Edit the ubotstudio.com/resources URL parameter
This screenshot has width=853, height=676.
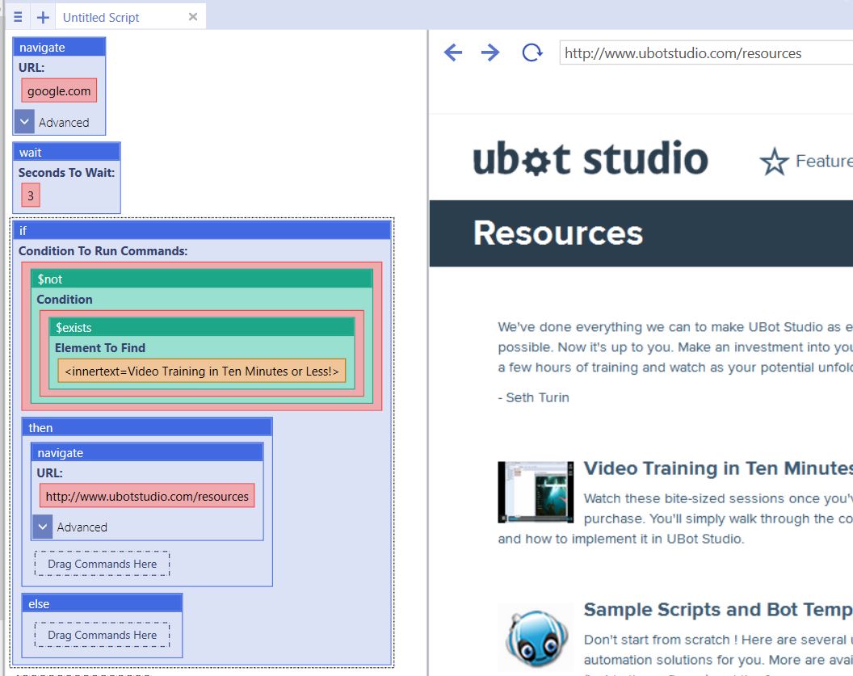[147, 496]
